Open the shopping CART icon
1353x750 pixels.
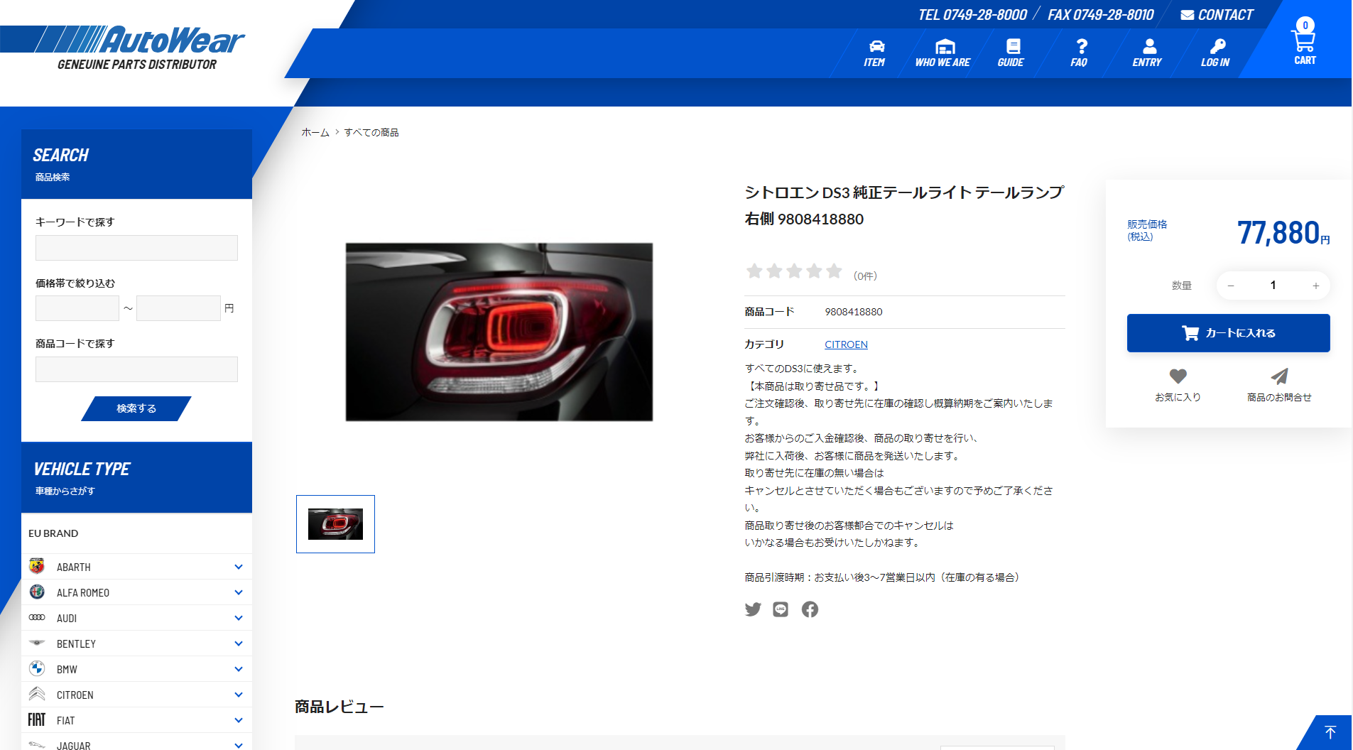pyautogui.click(x=1305, y=41)
